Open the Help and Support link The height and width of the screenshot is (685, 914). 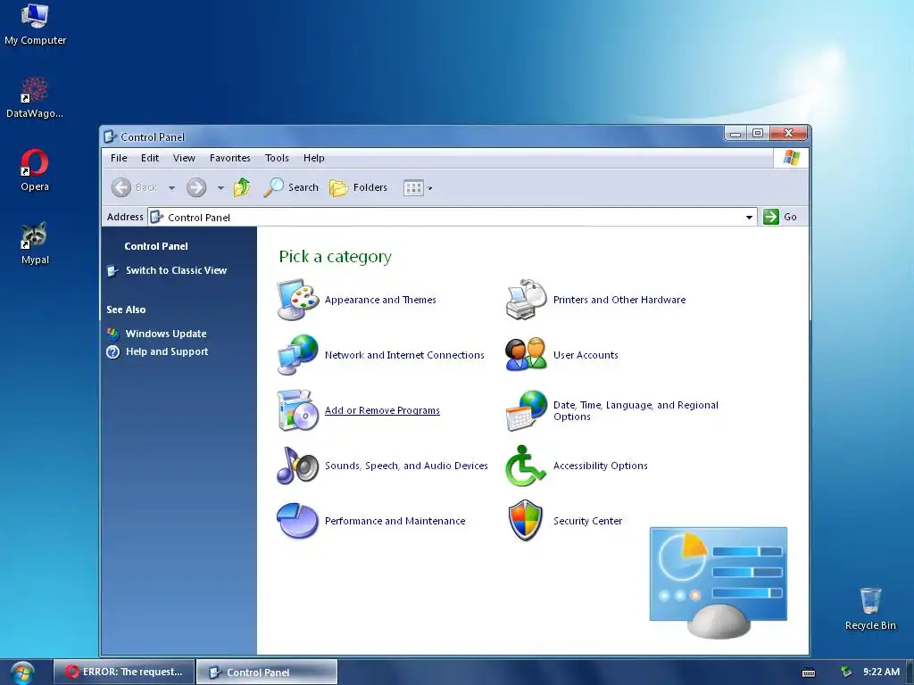167,351
